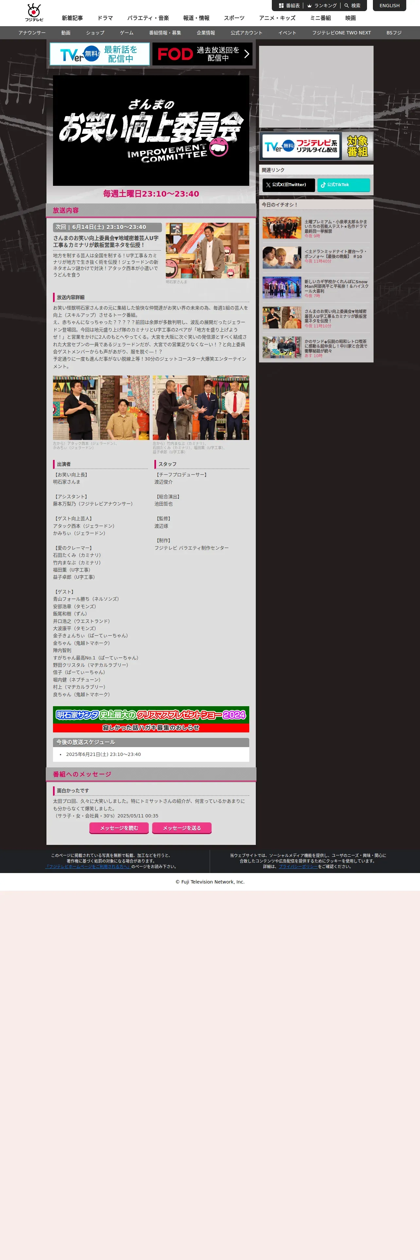Open 企業情報 link
This screenshot has width=420, height=1260.
point(206,33)
